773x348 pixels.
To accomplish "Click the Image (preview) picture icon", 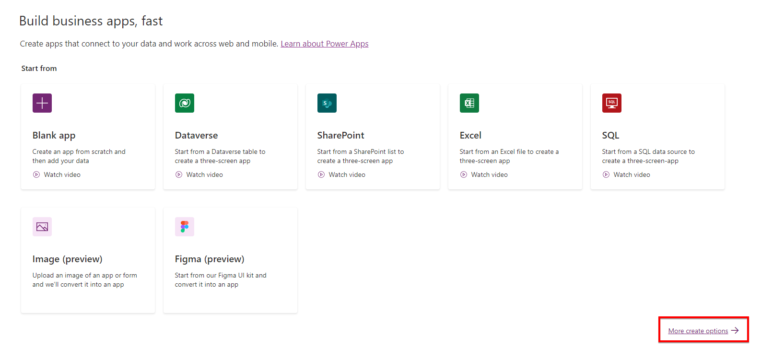I will pyautogui.click(x=42, y=227).
